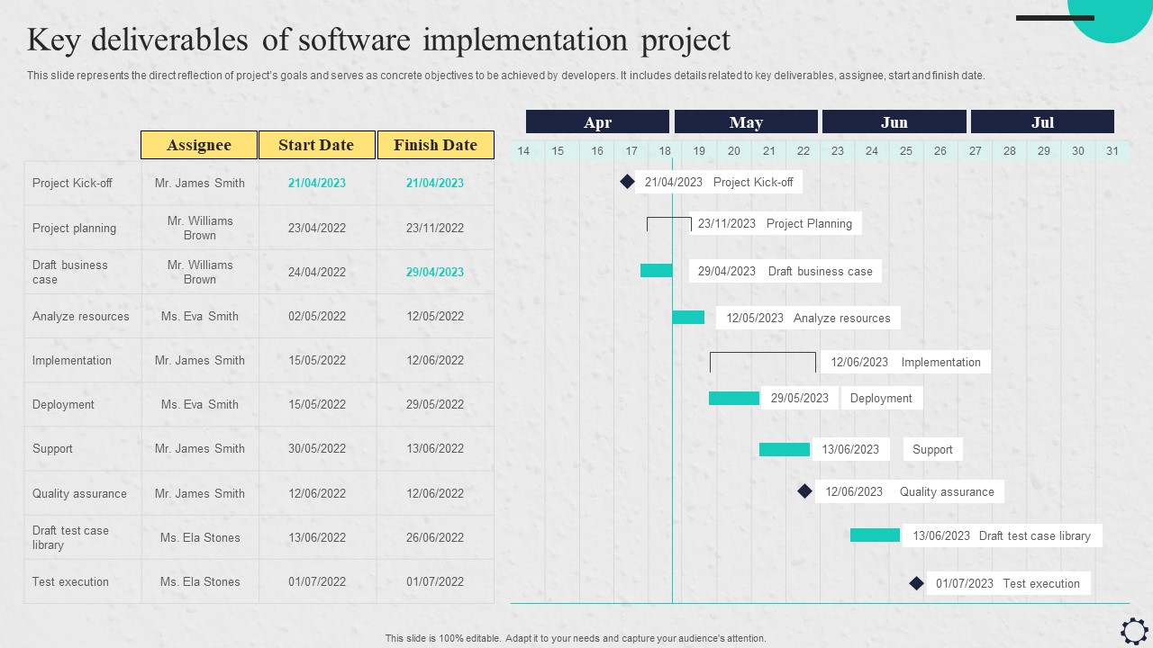The image size is (1153, 648).
Task: Click the '12/05/2023 Analyze resources' chart label
Action: tap(808, 318)
